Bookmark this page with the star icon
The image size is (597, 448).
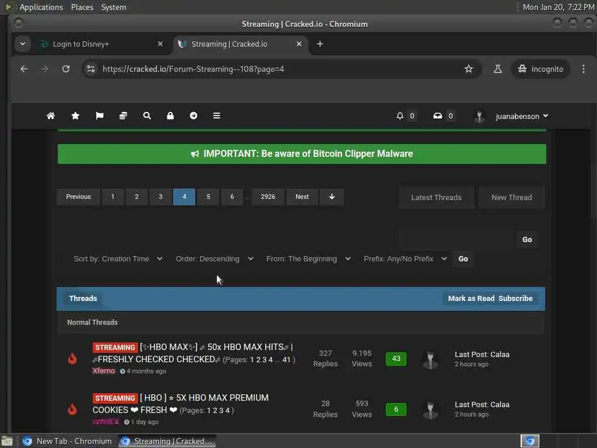(x=469, y=69)
